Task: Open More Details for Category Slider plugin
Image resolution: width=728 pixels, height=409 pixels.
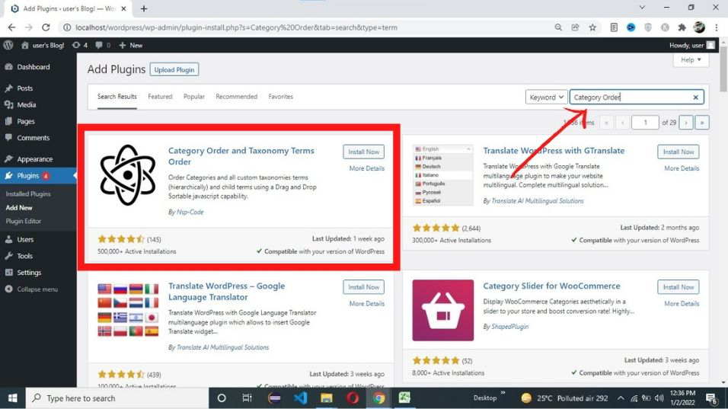Action: click(682, 303)
